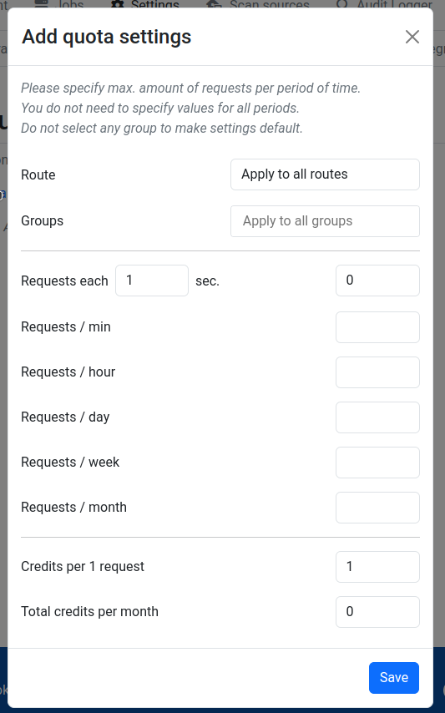Open the Route dropdown showing Apply to all routes

click(x=325, y=174)
